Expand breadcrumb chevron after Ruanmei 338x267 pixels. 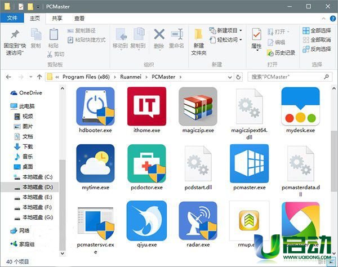click(x=146, y=77)
